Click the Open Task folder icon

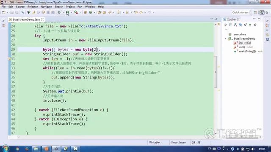[105, 12]
